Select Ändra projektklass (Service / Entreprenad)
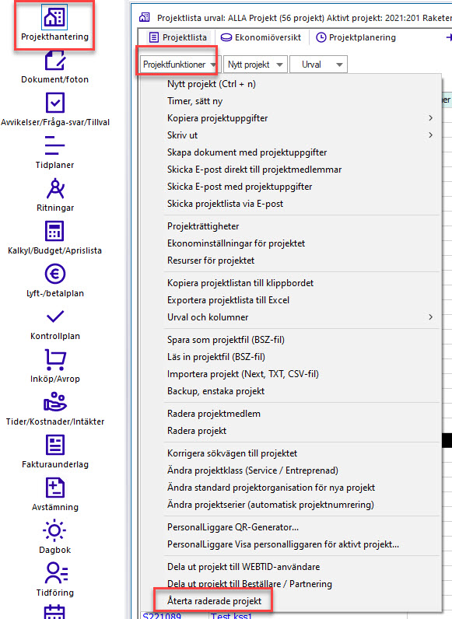The image size is (452, 619). point(253,470)
